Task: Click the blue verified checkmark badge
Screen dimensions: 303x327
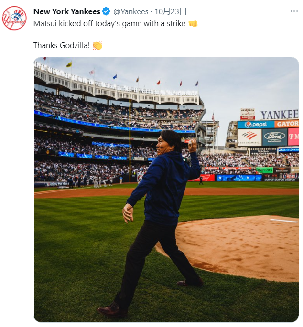Action: coord(106,11)
